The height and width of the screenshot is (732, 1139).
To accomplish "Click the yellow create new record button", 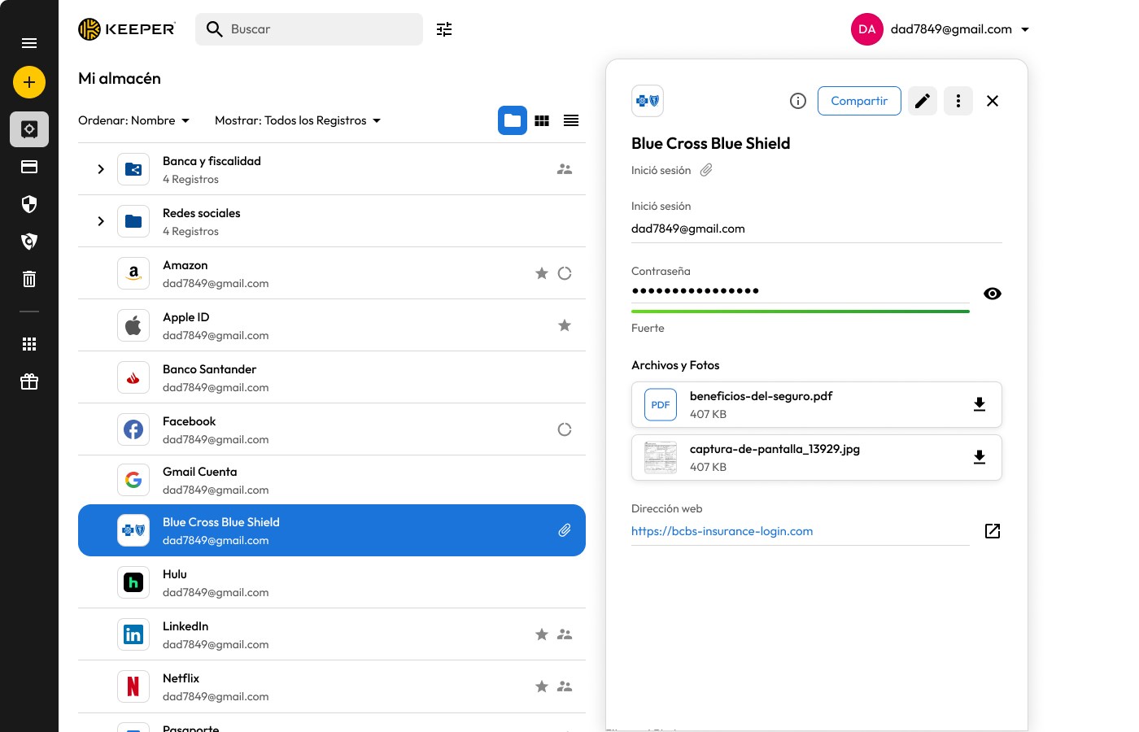I will (29, 82).
